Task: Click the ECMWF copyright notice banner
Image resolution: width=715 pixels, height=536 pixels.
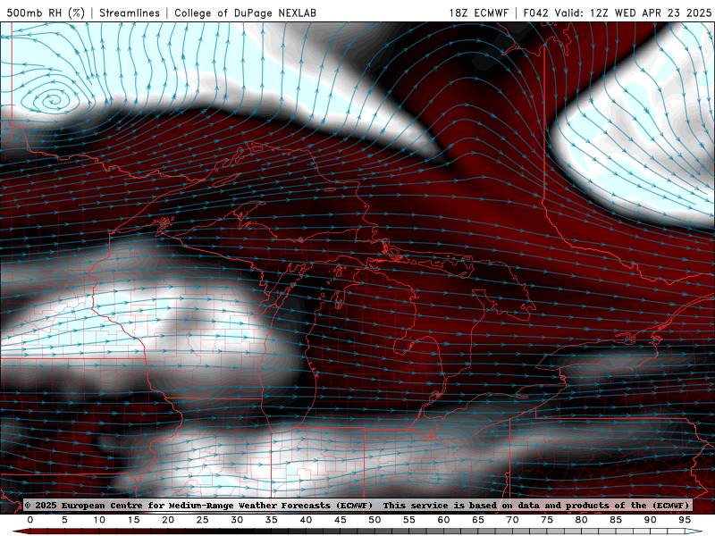Action: pyautogui.click(x=357, y=506)
